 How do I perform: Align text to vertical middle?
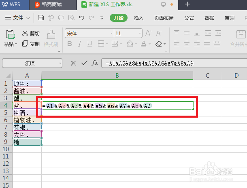pos(187,33)
